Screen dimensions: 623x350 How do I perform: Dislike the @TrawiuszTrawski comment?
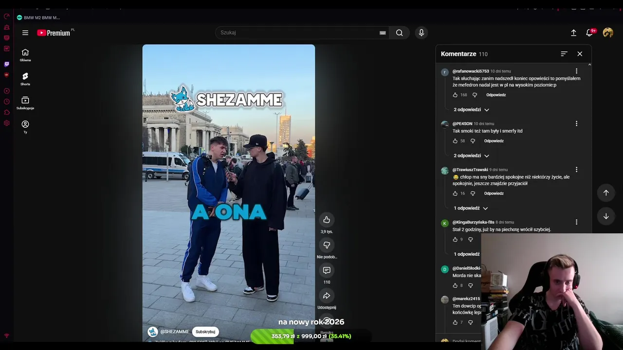click(473, 193)
